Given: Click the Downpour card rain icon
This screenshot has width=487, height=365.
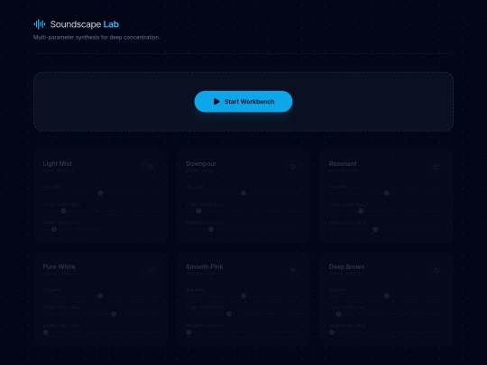Looking at the screenshot, I should pyautogui.click(x=293, y=167).
